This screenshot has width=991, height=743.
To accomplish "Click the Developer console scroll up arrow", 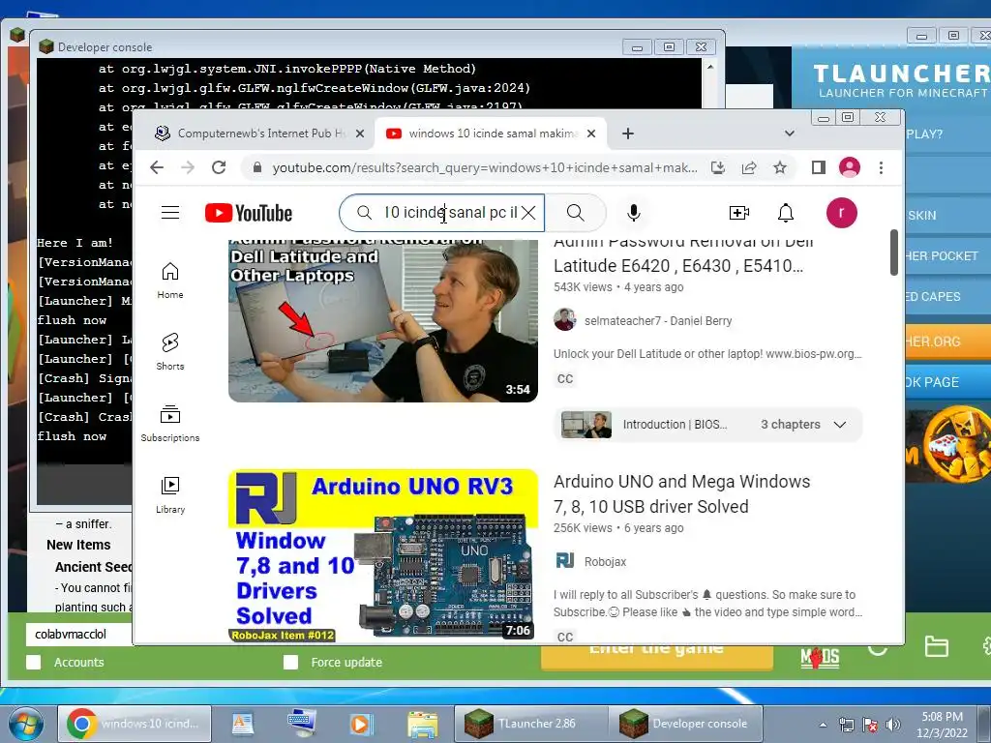I will [x=709, y=67].
